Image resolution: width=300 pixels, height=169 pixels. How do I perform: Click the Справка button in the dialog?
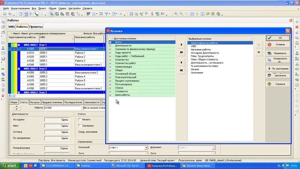point(277,84)
